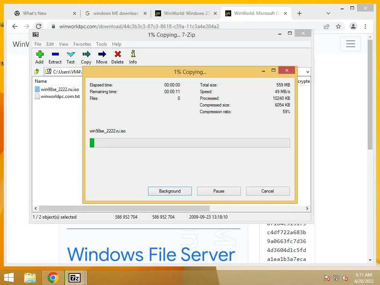Open File Explorer from the taskbar
The width and height of the screenshot is (380, 285).
30,278
